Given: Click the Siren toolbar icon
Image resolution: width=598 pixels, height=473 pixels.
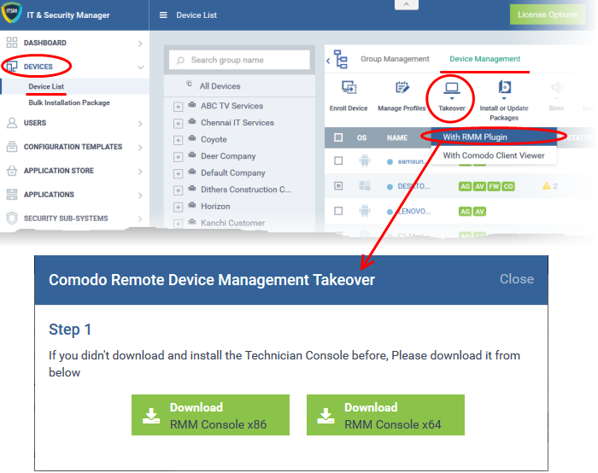Looking at the screenshot, I should pos(556,88).
